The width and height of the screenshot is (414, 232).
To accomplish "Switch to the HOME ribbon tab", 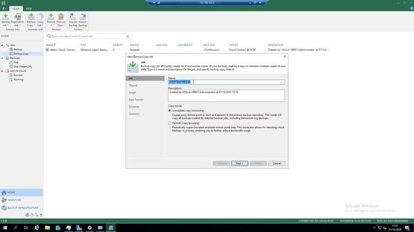I will point(16,8).
